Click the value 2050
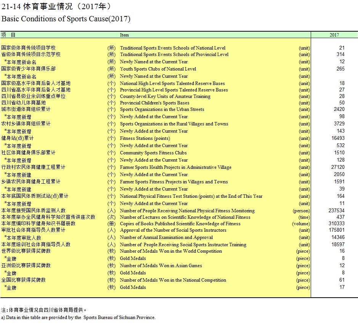358x327 pixels. (x=339, y=175)
